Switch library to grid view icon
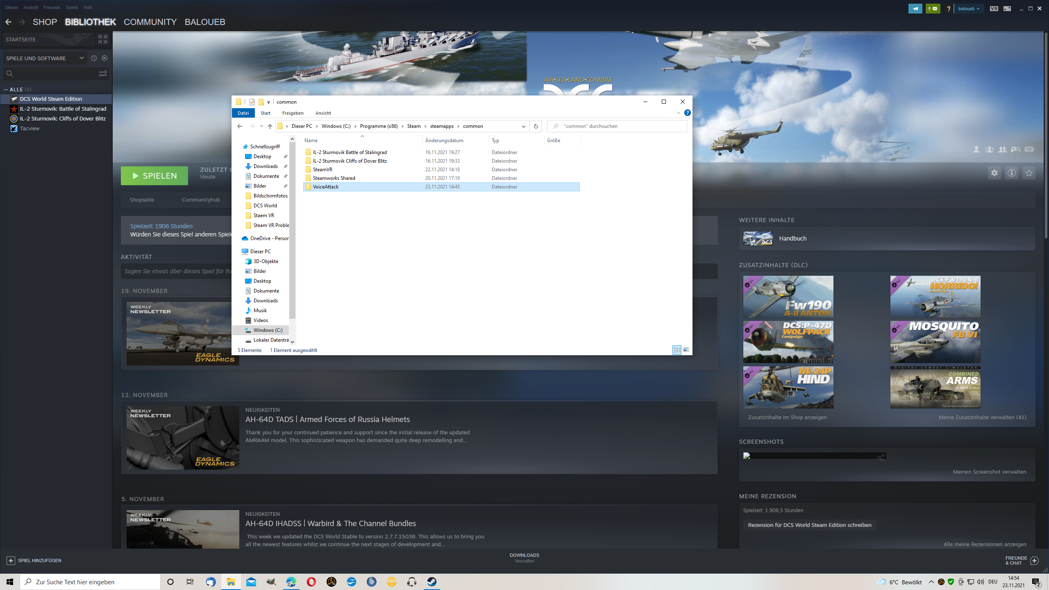This screenshot has height=590, width=1049. tap(102, 39)
